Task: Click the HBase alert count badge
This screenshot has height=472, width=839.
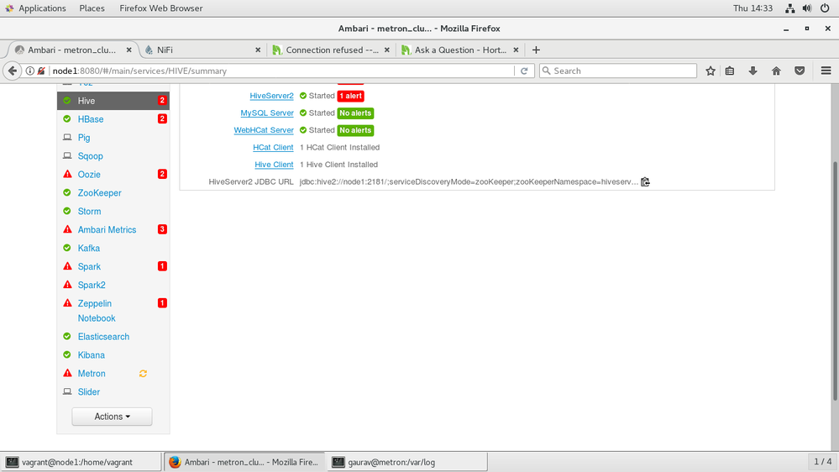Action: coord(162,118)
